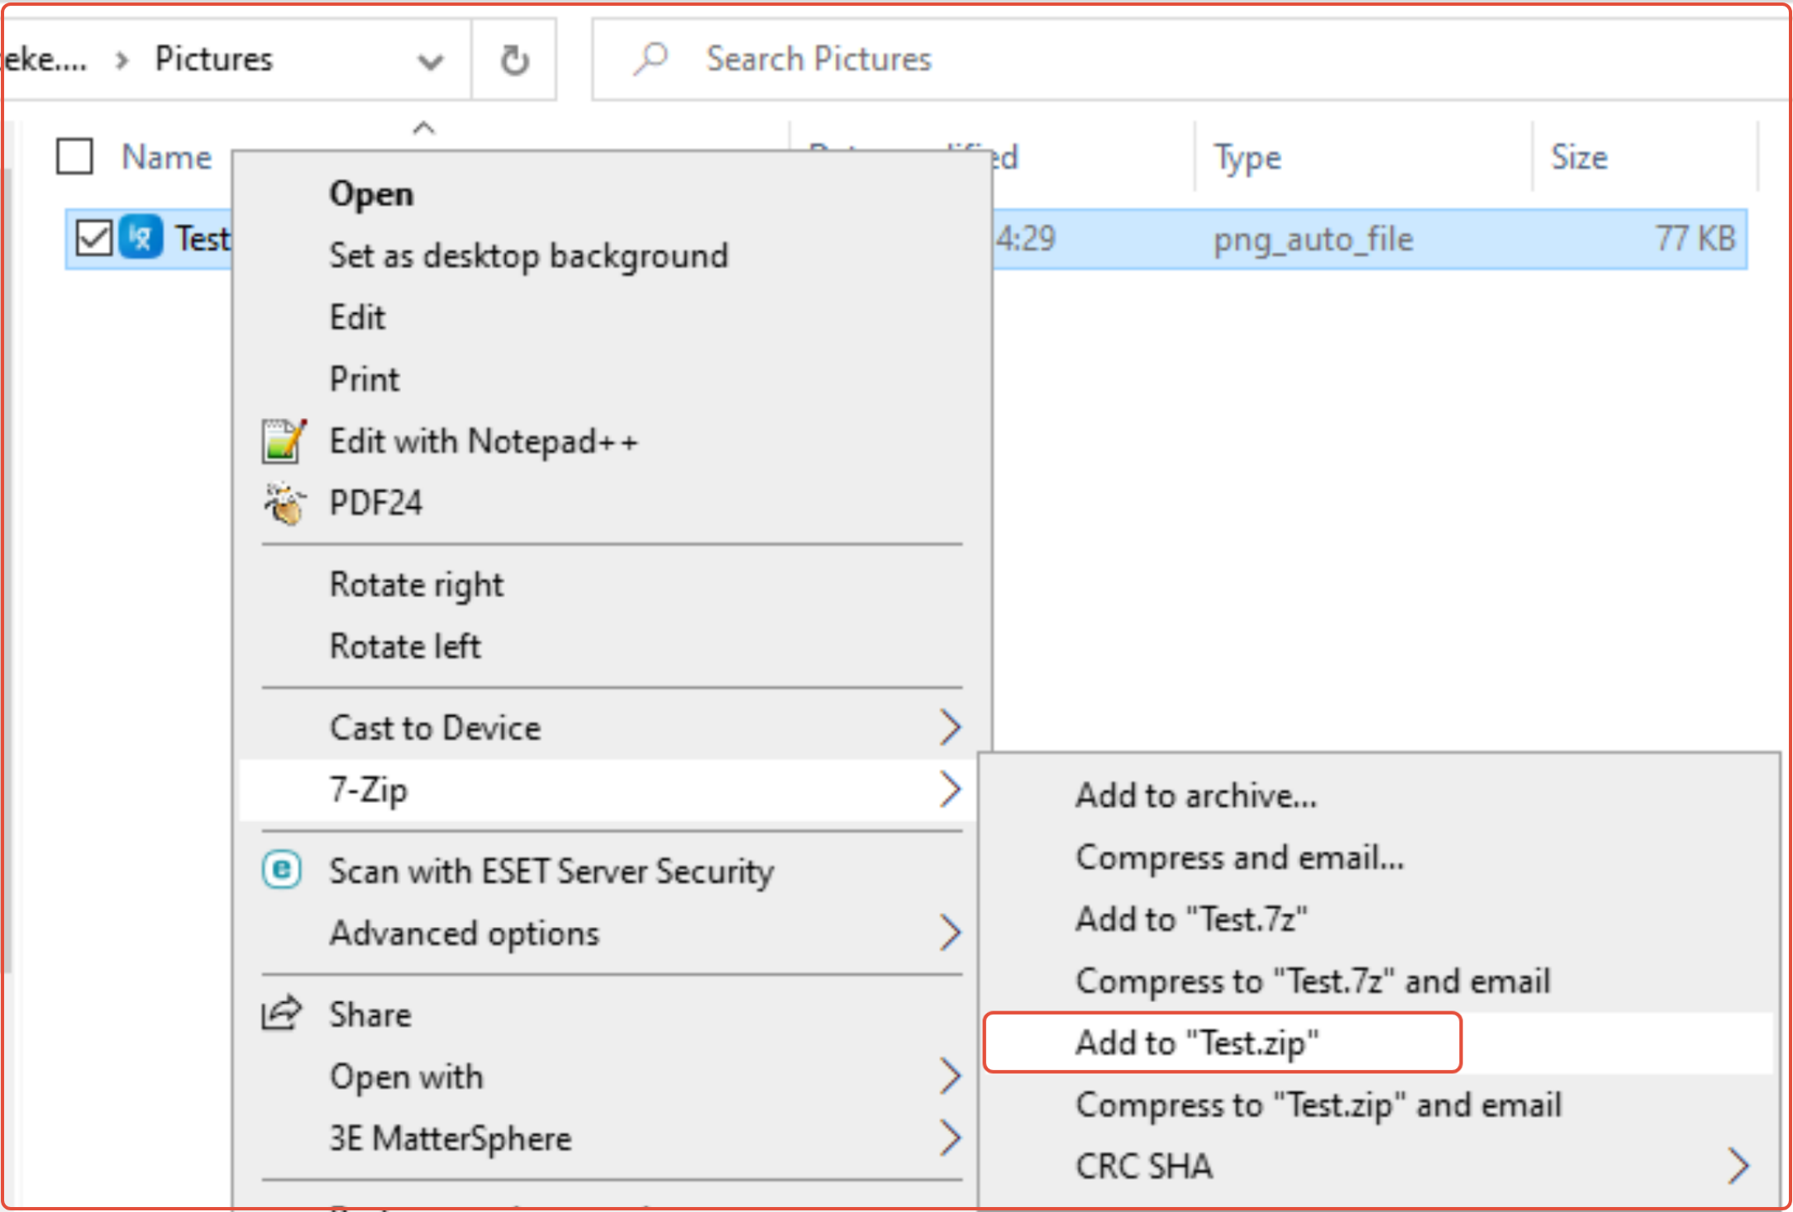Select Rotate right menu entry
The width and height of the screenshot is (1793, 1212).
(x=416, y=585)
